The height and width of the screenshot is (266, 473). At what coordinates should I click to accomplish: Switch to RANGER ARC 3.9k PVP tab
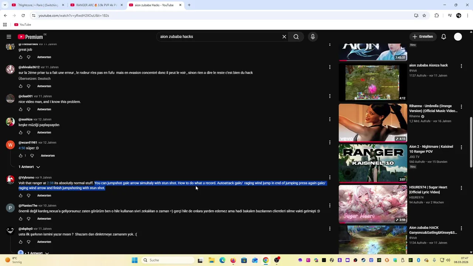coord(96,5)
